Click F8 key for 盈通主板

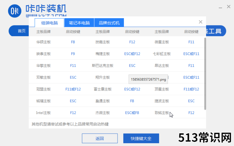click(132, 101)
